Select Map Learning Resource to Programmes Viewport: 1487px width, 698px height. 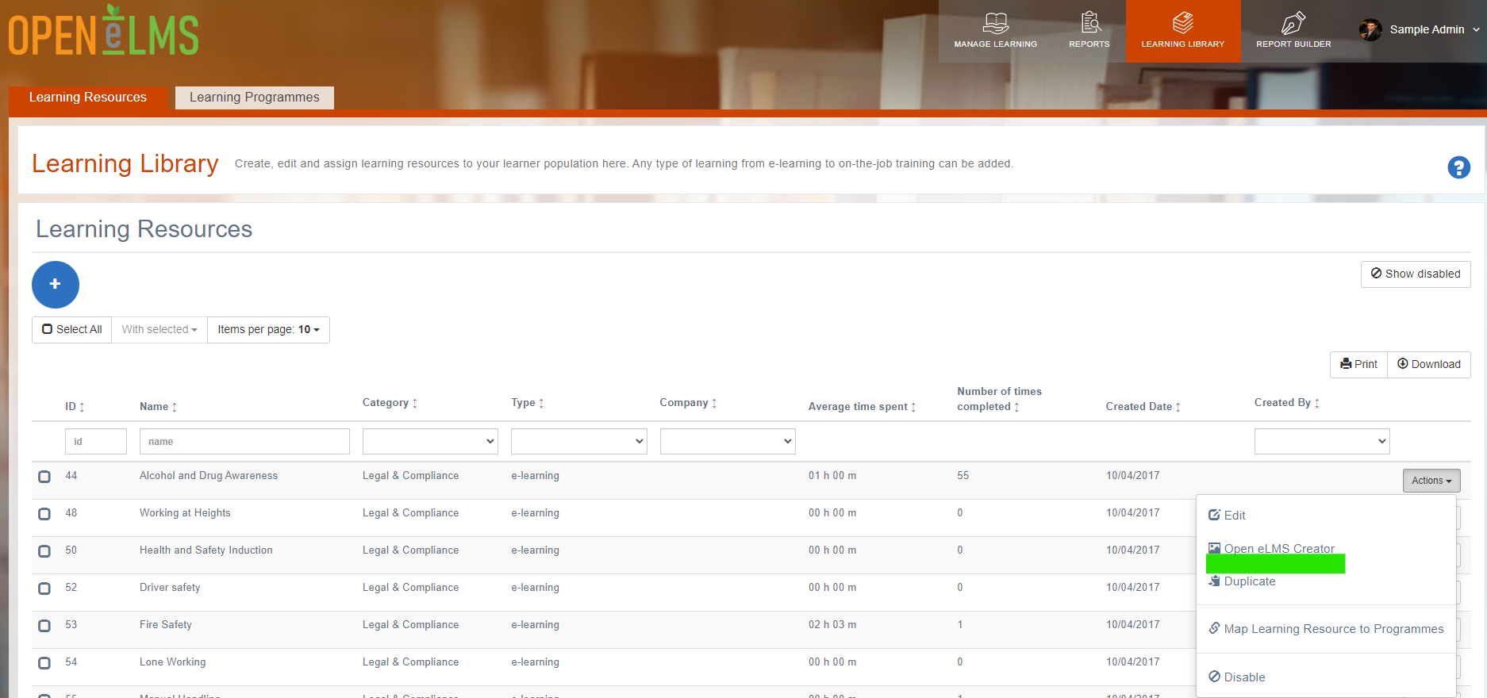coord(1326,629)
